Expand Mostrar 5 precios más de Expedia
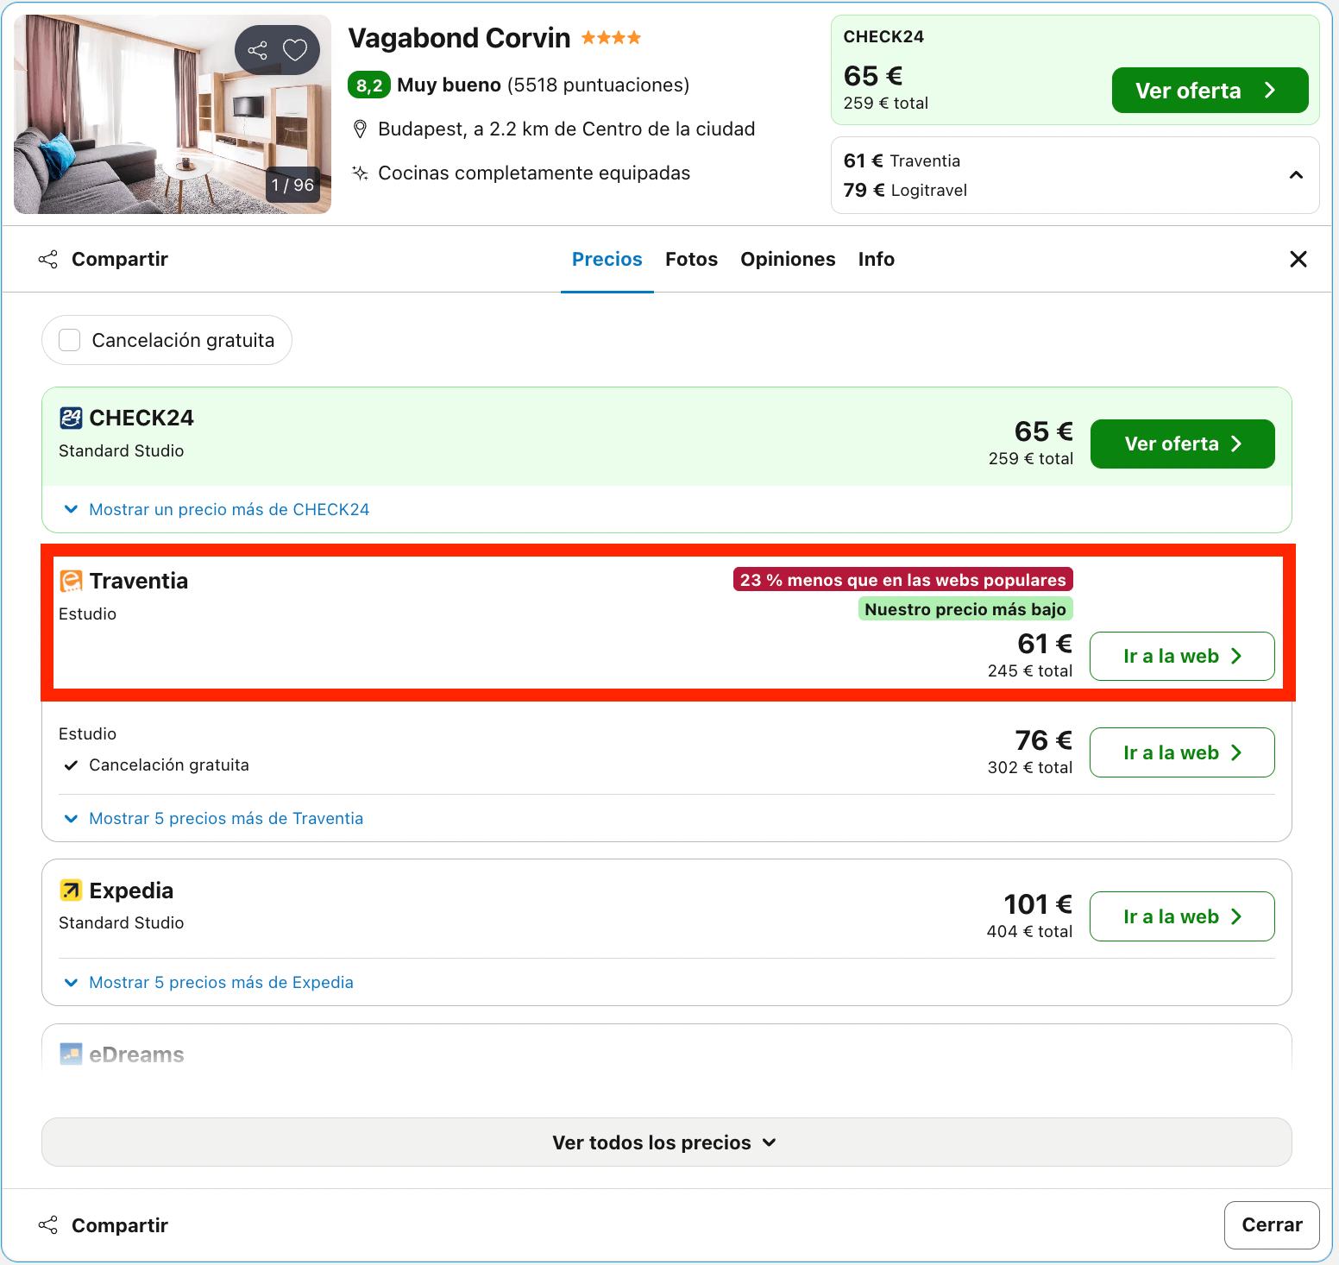The height and width of the screenshot is (1265, 1339). point(210,982)
